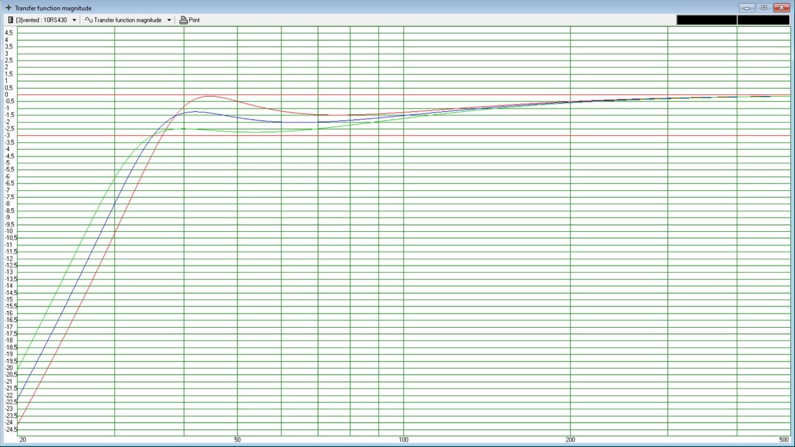Viewport: 795px width, 447px height.
Task: Click the 4,5 label atop the vertical axis
Action: 9,33
